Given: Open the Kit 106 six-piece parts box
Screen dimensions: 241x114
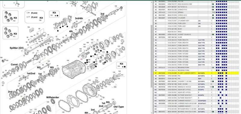Looking at the screenshot, I should (x=35, y=17).
